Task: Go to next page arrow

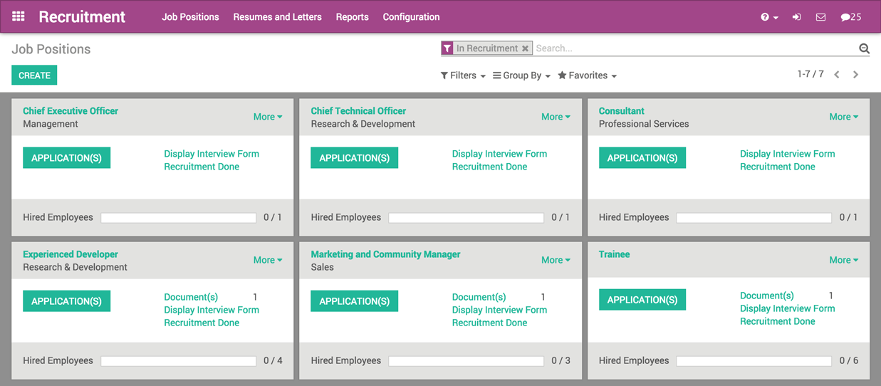Action: coord(855,75)
